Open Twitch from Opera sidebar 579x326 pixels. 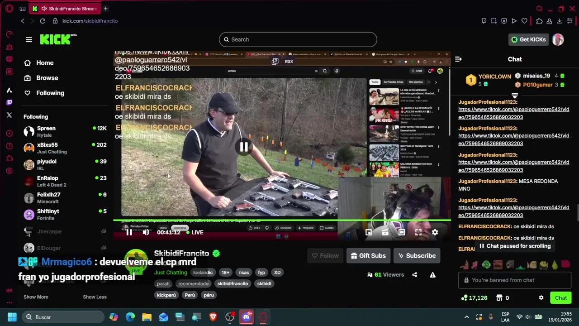9,103
